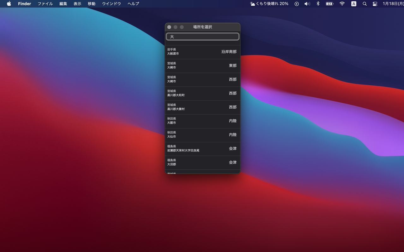This screenshot has width=404, height=252.
Task: Focus the location search field
Action: [203, 37]
